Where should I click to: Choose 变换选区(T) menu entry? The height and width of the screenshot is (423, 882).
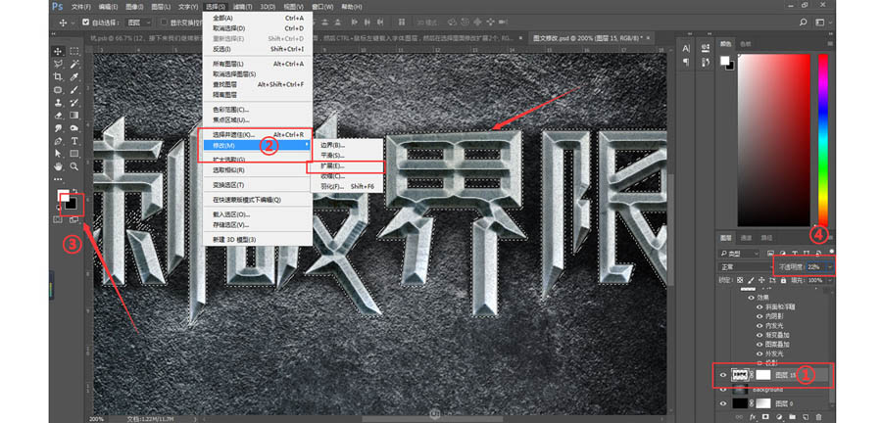tap(257, 185)
